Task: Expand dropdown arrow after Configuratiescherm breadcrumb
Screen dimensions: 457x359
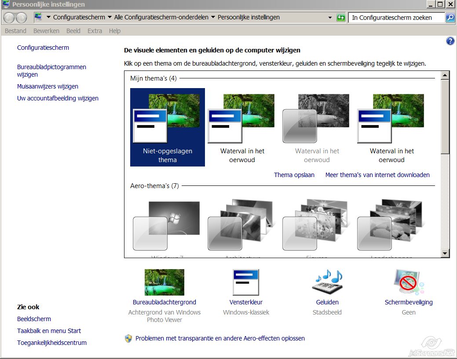Action: (x=110, y=17)
